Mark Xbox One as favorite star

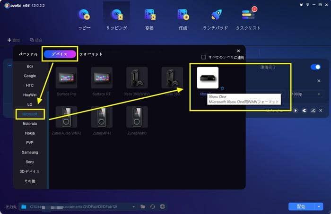pyautogui.click(x=222, y=88)
